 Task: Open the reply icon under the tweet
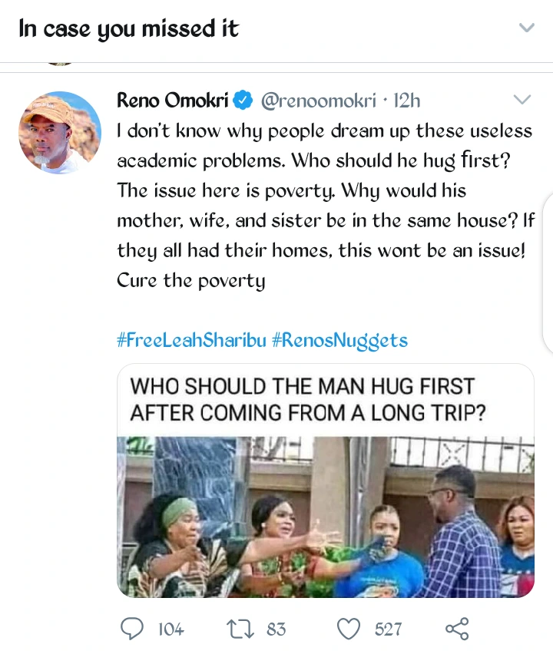(131, 629)
